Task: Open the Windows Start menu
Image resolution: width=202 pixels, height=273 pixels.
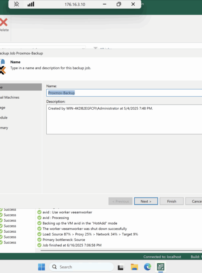Action: [41, 267]
